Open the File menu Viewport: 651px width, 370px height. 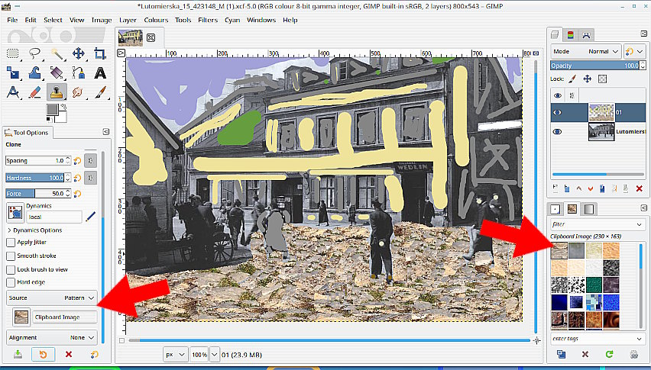(12, 20)
